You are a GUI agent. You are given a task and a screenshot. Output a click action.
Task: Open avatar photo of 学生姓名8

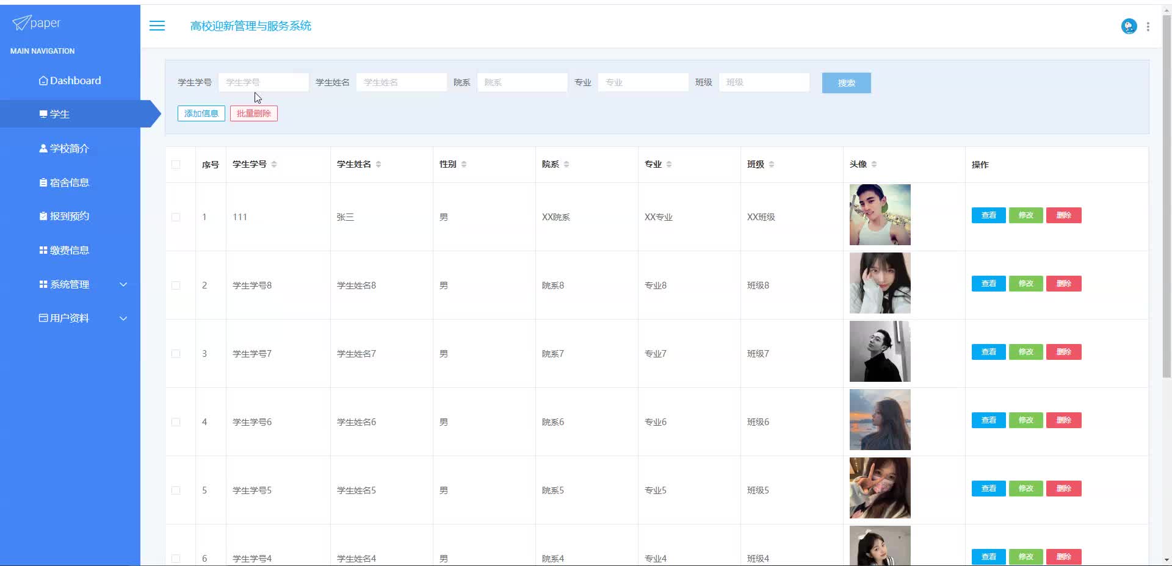point(880,283)
